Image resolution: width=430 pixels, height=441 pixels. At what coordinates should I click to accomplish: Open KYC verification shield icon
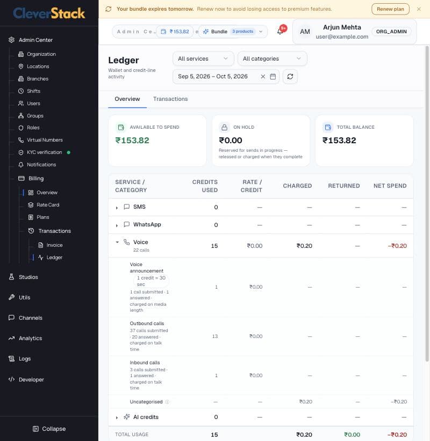point(21,152)
